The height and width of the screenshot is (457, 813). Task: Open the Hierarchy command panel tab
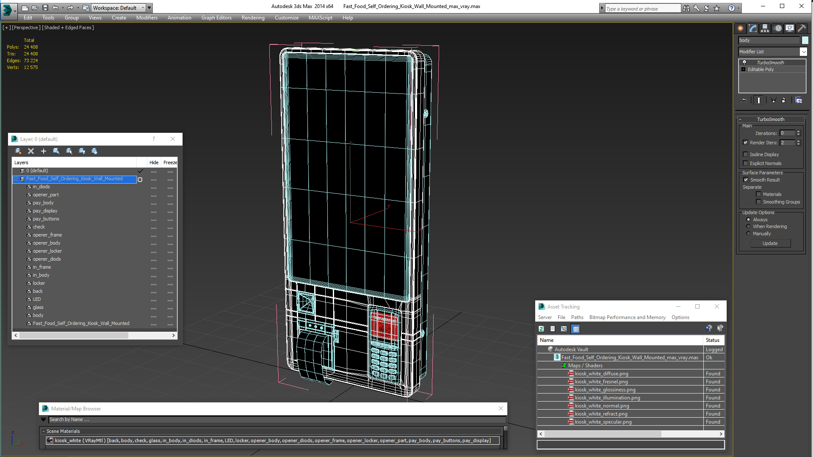click(x=765, y=28)
